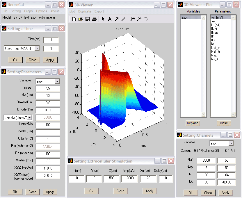This screenshot has height=198, width=242.
Task: Open the Export menu in 3D-Viewer
Action: 99,11
